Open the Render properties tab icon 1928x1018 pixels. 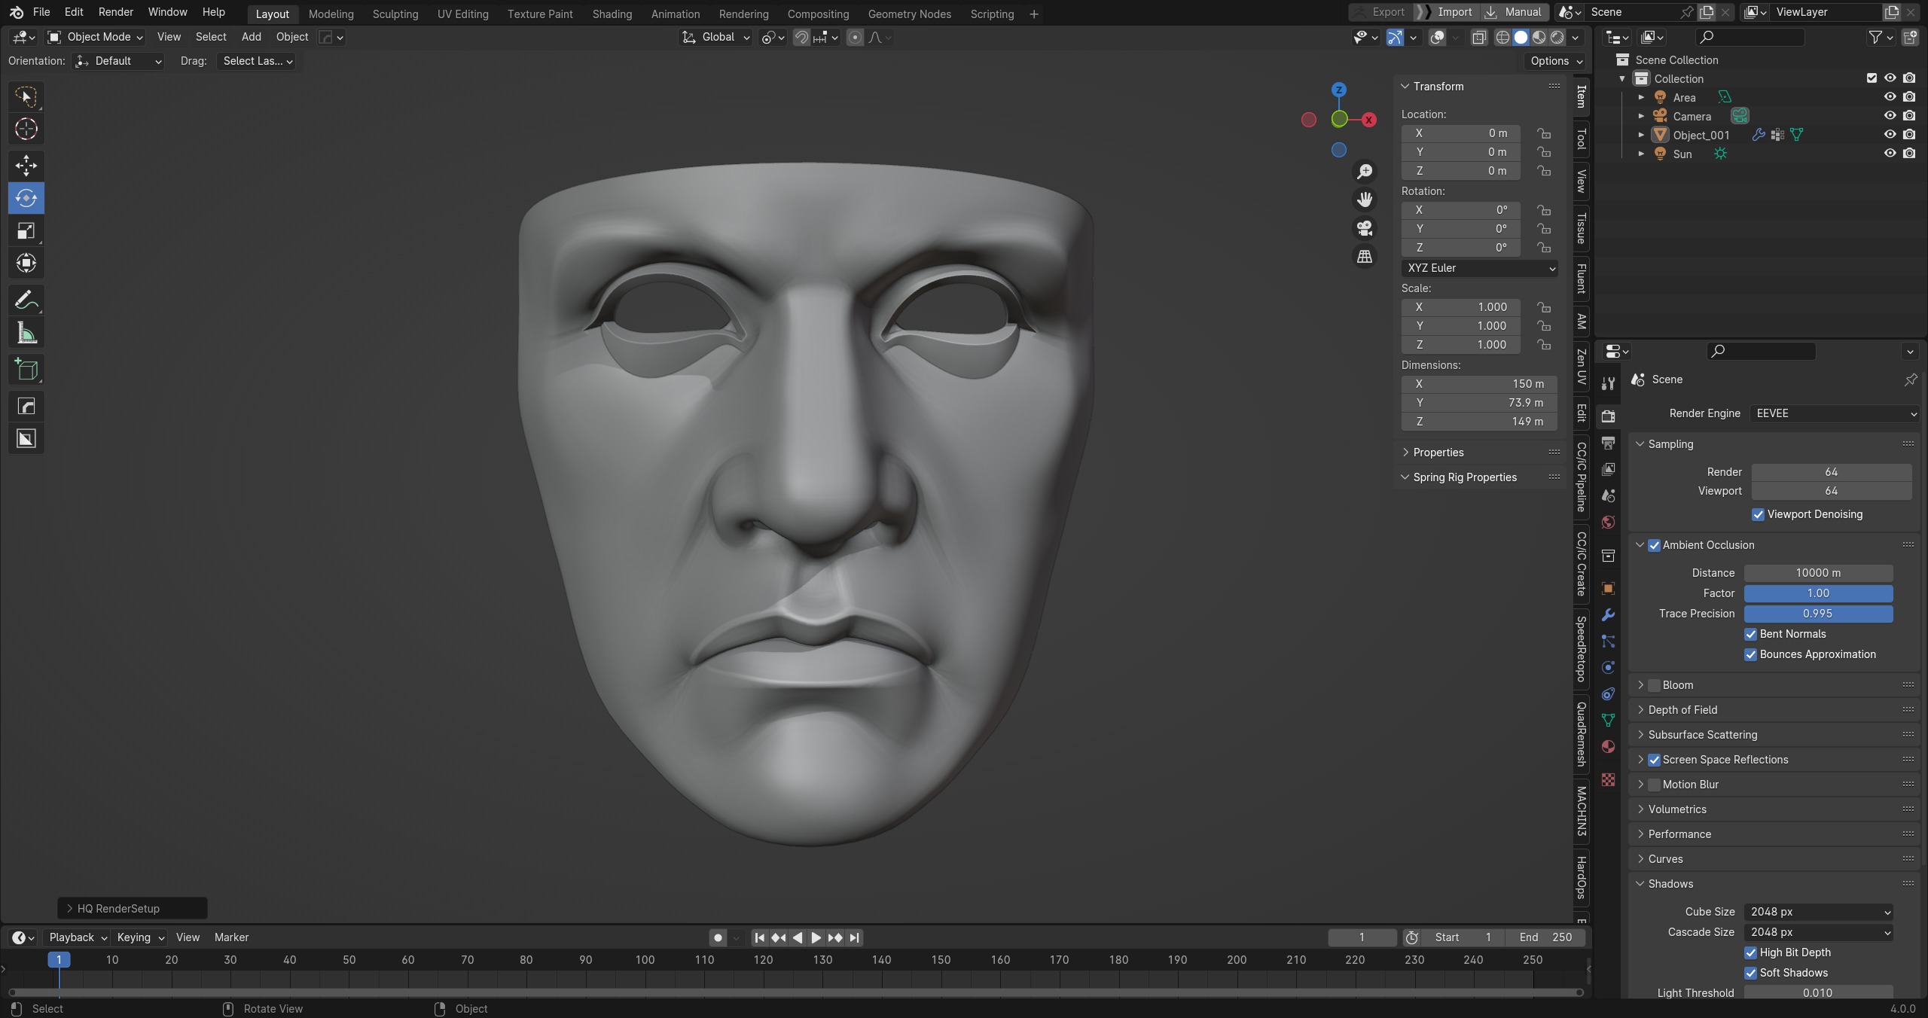(x=1608, y=416)
